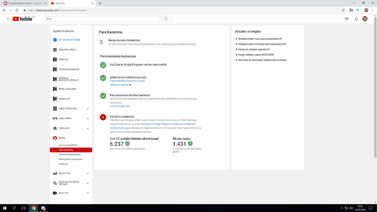
Task: Open notification center on taskbar
Action: pos(371,208)
